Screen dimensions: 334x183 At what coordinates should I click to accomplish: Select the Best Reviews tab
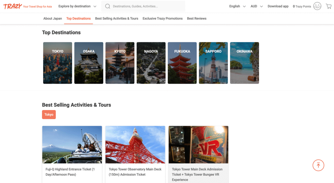click(196, 19)
